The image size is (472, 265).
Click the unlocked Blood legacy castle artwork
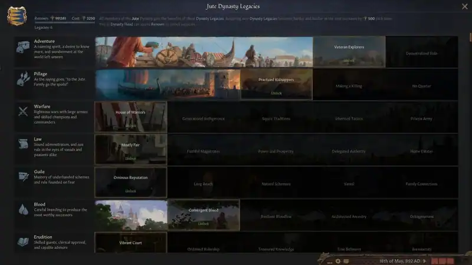[131, 215]
